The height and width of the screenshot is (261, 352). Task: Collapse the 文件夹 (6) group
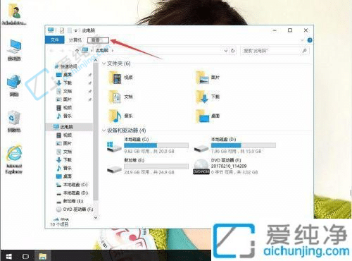point(103,63)
